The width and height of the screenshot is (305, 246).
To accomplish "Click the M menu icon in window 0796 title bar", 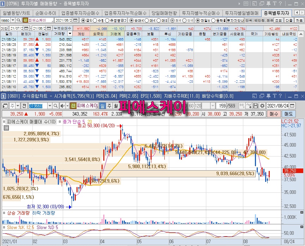I will [246, 4].
